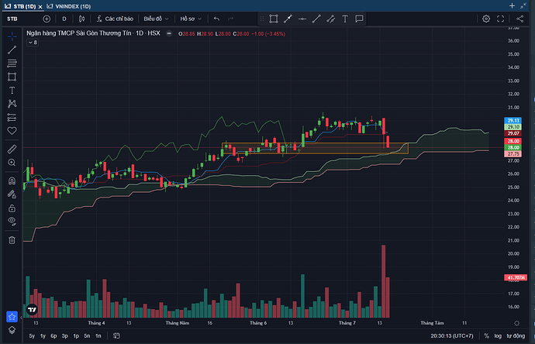Toggle lock all drawings padlock
Viewport: 535px width, 344px height.
click(12, 208)
